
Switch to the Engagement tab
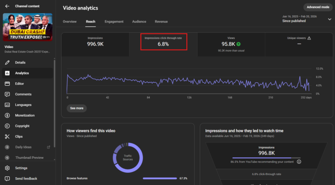114,21
